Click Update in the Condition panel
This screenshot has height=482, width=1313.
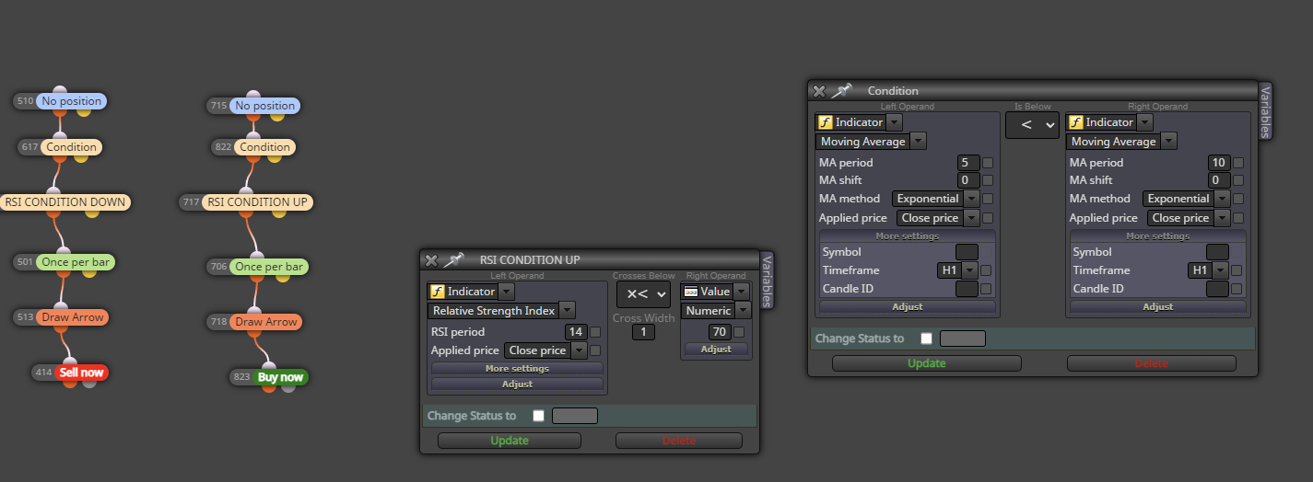coord(927,363)
